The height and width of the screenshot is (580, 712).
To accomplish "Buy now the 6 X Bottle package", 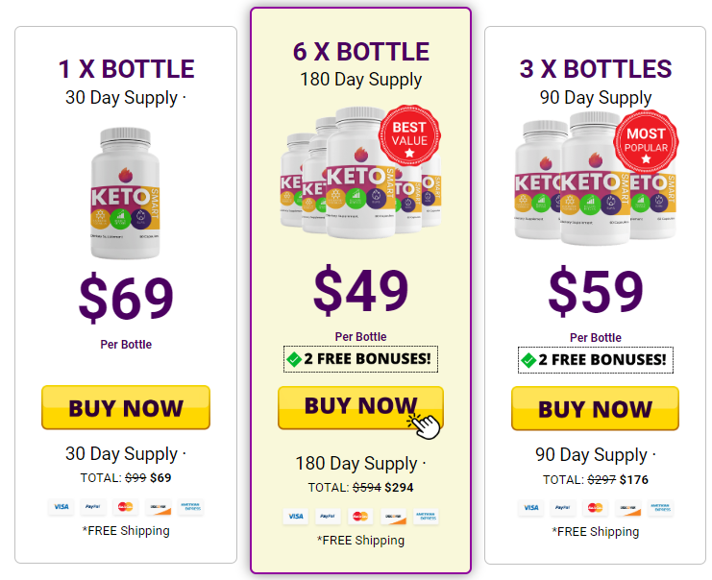I will (360, 407).
